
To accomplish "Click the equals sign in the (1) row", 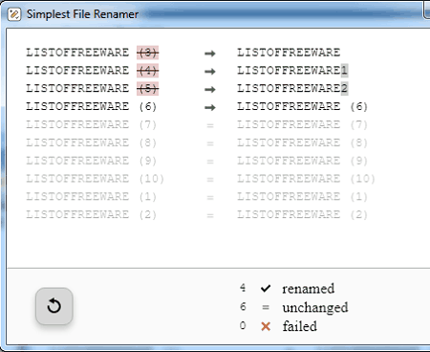I will [210, 197].
